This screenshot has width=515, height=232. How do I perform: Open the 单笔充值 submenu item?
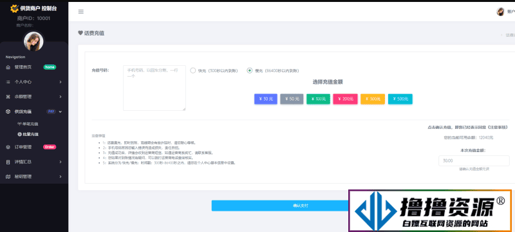click(x=28, y=124)
